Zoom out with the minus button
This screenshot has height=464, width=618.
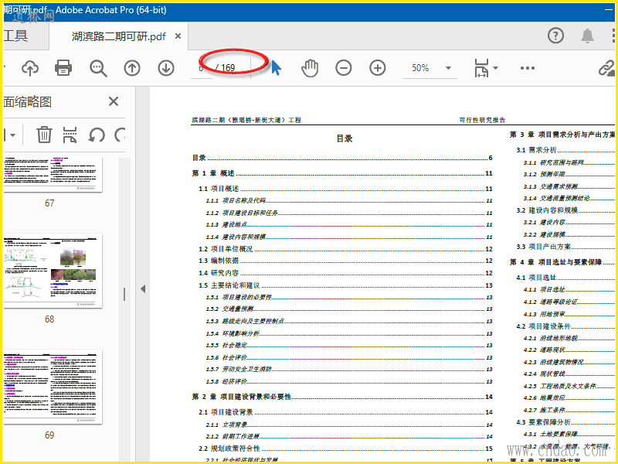tap(343, 68)
